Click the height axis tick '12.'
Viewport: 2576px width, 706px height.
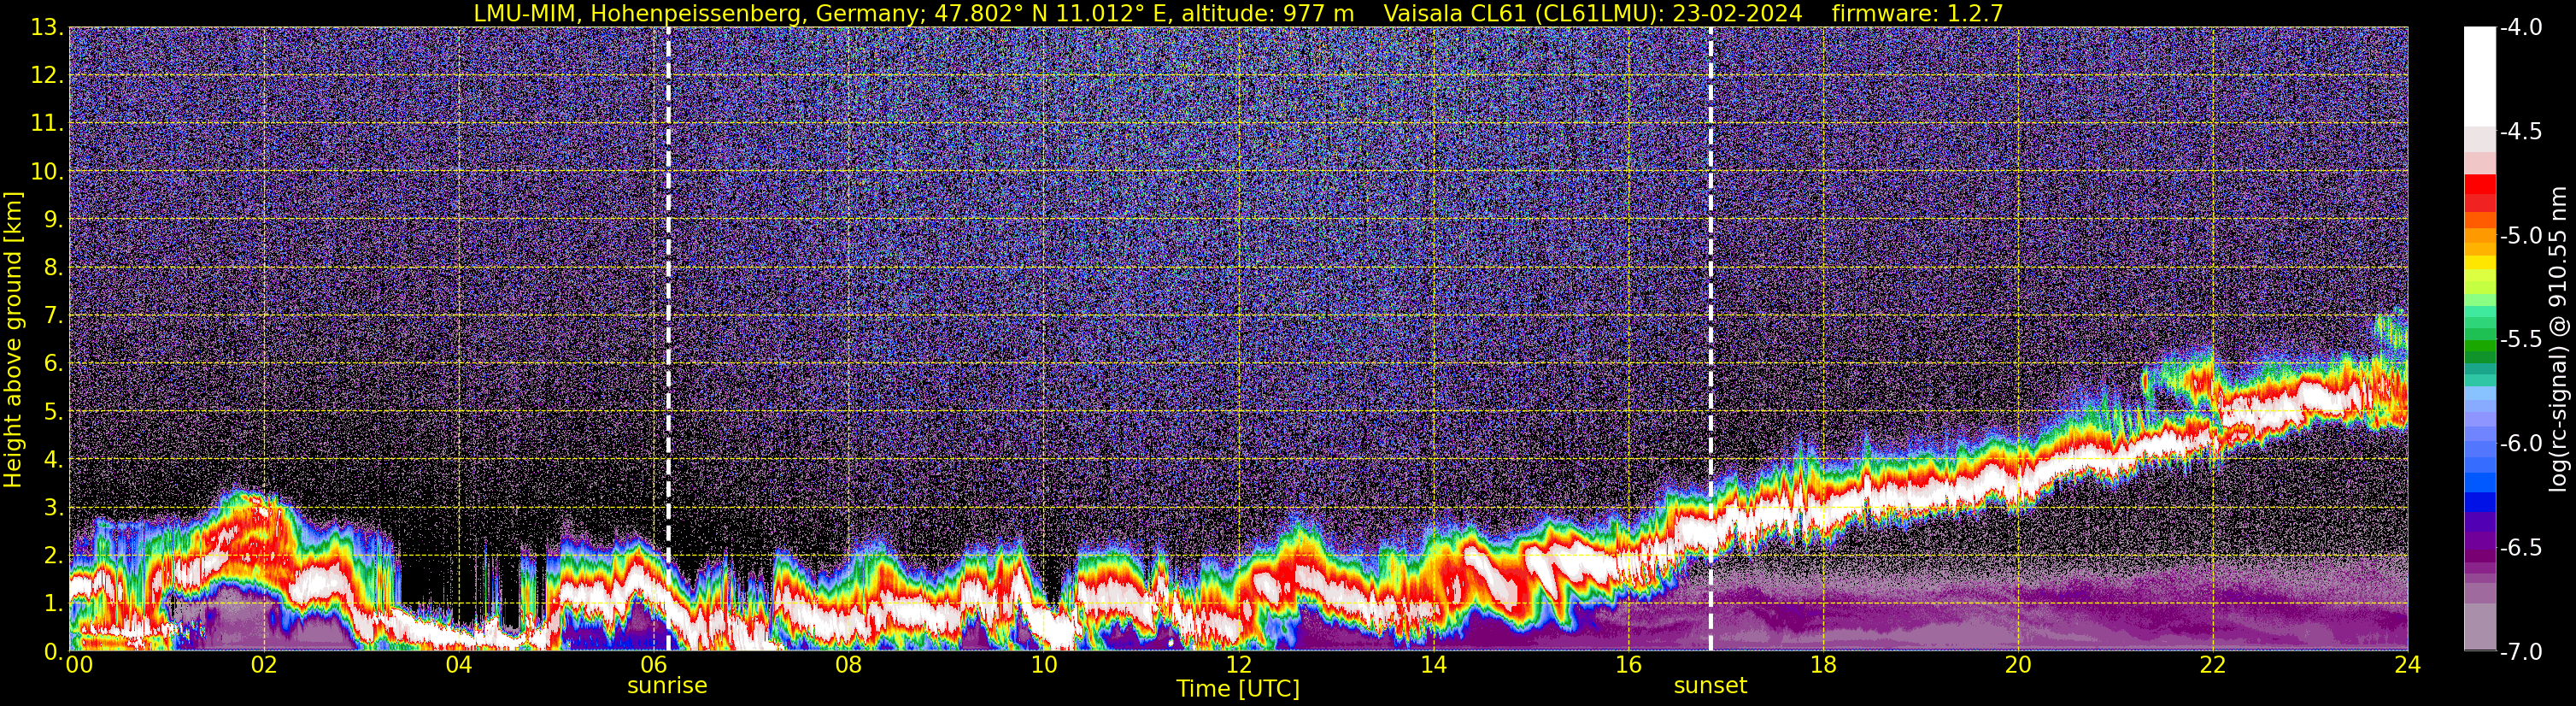pyautogui.click(x=48, y=76)
